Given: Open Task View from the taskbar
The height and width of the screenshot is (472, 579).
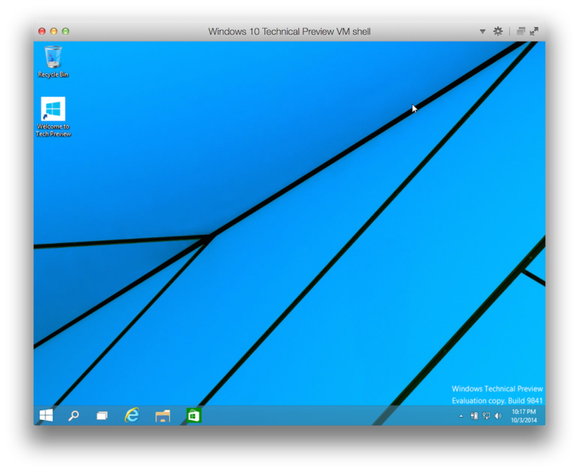Looking at the screenshot, I should click(102, 416).
